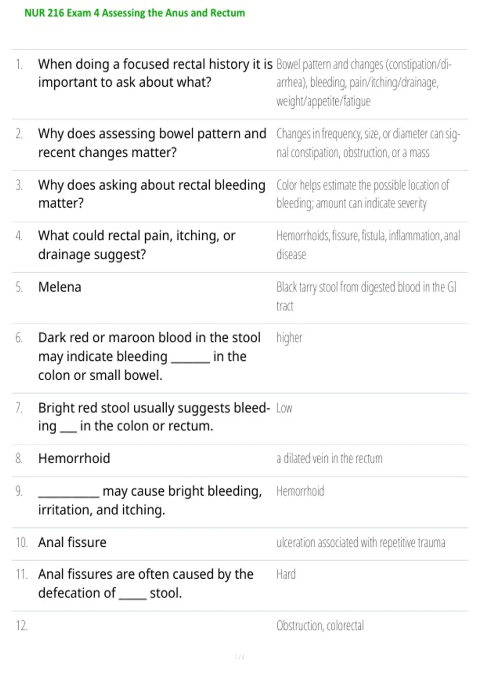The image size is (479, 679).
Task: Click the answer starting with Bowel pattern and changes
Action: tap(364, 83)
